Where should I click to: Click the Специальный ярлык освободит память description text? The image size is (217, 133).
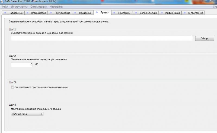59,22
